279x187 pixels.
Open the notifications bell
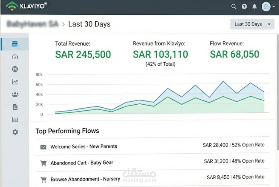[254, 6]
